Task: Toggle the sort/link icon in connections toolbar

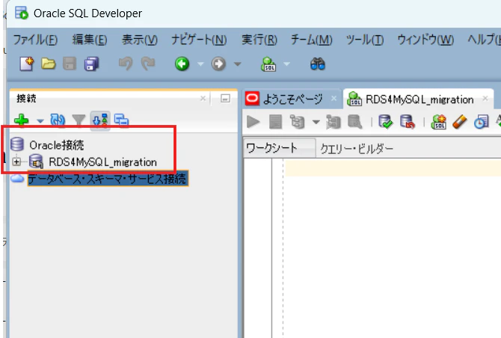Action: tap(100, 120)
